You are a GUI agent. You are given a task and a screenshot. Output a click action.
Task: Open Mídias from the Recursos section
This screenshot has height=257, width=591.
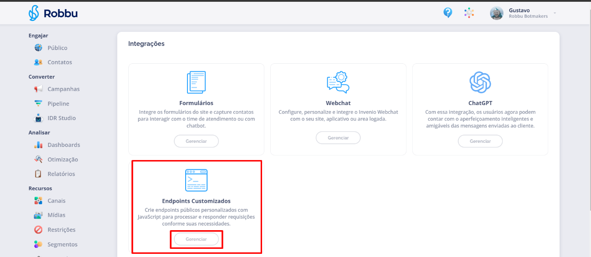(x=56, y=215)
